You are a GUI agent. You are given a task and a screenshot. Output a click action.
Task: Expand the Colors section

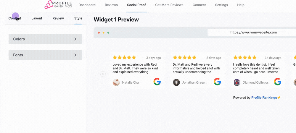(45, 39)
